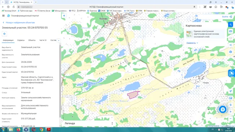Bookmark the page with bookmark icon
The height and width of the screenshot is (132, 235).
coord(194,7)
